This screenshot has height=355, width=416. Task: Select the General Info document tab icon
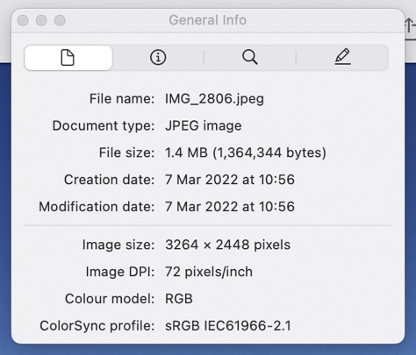[68, 58]
